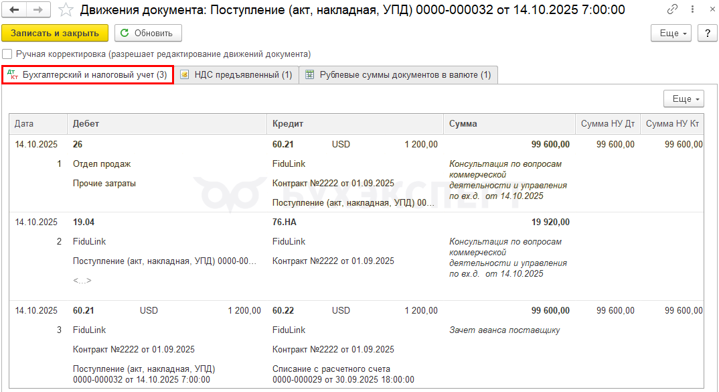This screenshot has width=719, height=392.
Task: Click the copy link icon
Action: coord(673,10)
